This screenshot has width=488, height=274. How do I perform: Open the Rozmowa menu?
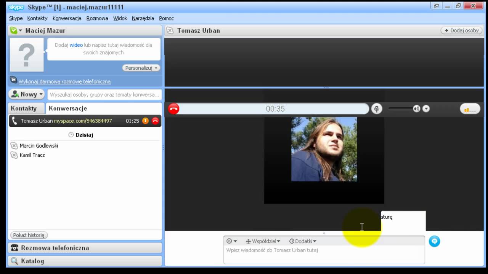point(97,18)
